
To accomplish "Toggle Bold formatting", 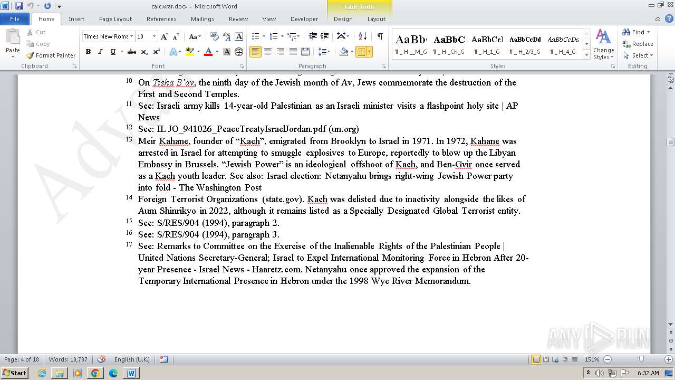I will (88, 52).
